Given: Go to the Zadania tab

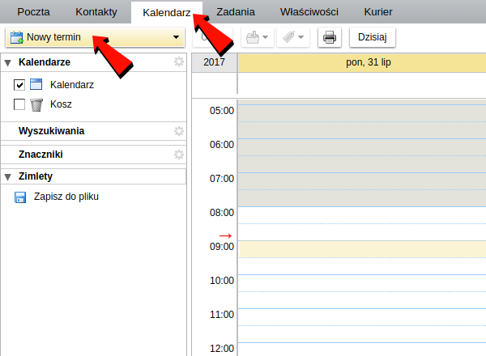Looking at the screenshot, I should tap(236, 12).
